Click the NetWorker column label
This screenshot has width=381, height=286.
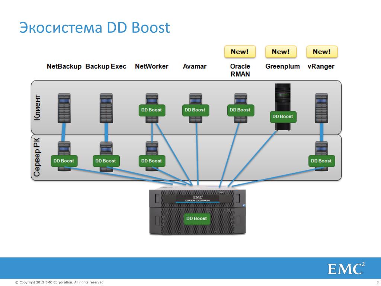pyautogui.click(x=152, y=66)
